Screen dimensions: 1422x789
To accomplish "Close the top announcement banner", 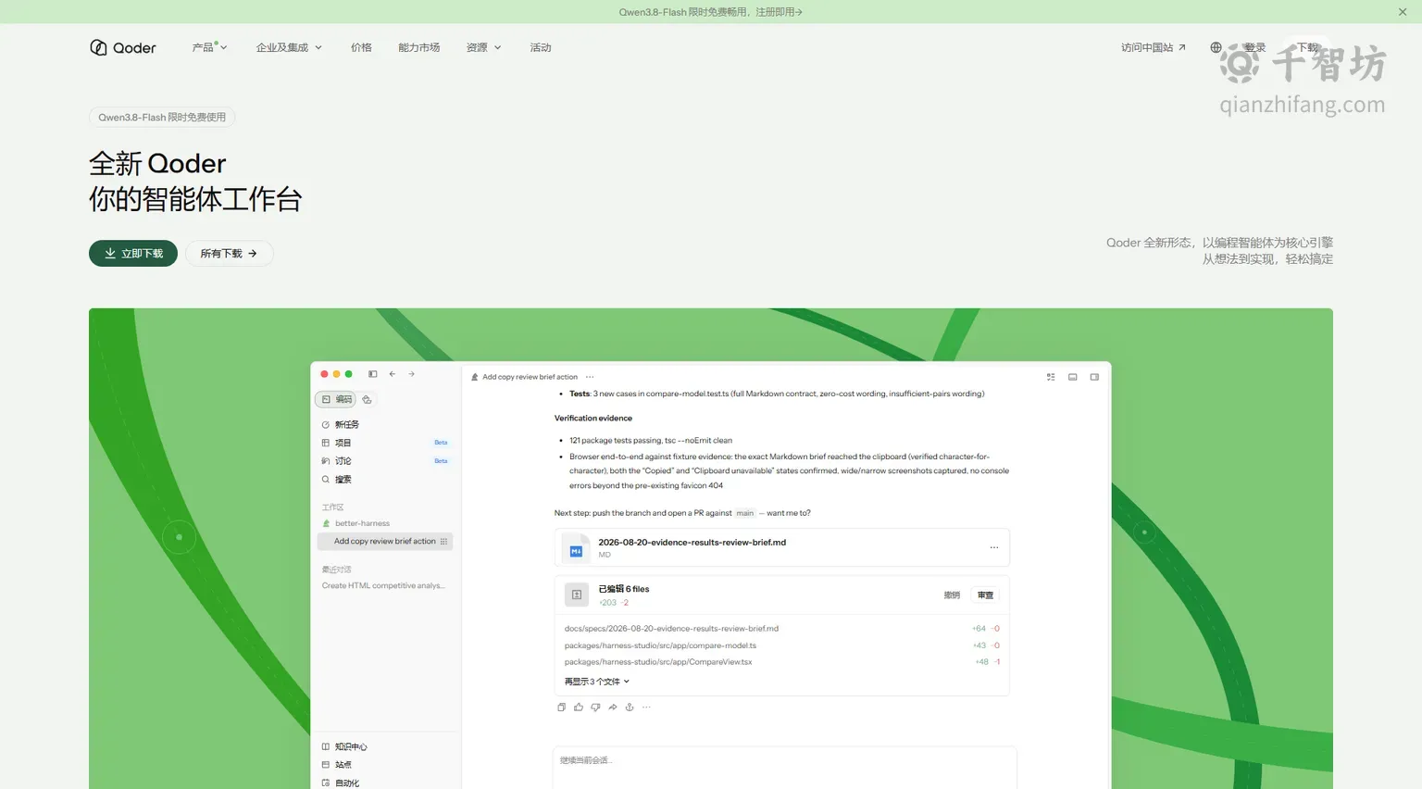I will pos(1403,12).
